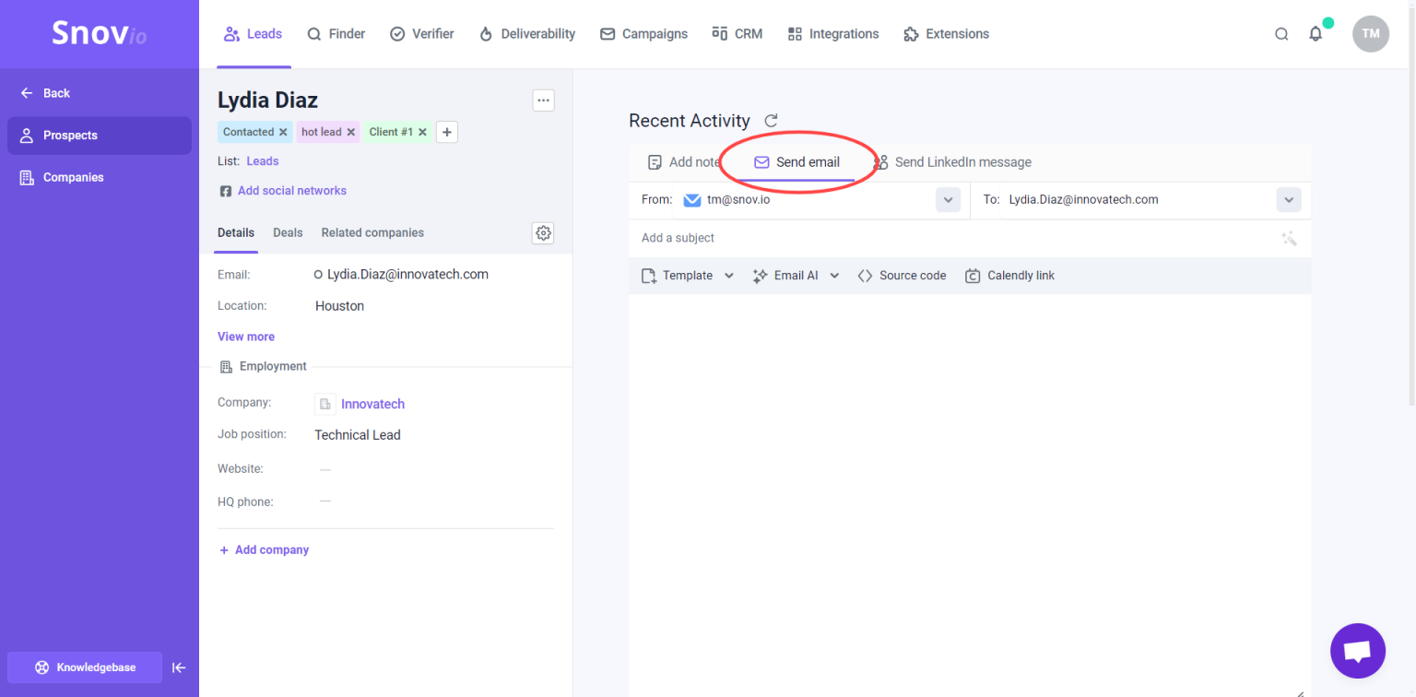The height and width of the screenshot is (697, 1416).
Task: Open the Knowledgebase button
Action: click(x=85, y=667)
